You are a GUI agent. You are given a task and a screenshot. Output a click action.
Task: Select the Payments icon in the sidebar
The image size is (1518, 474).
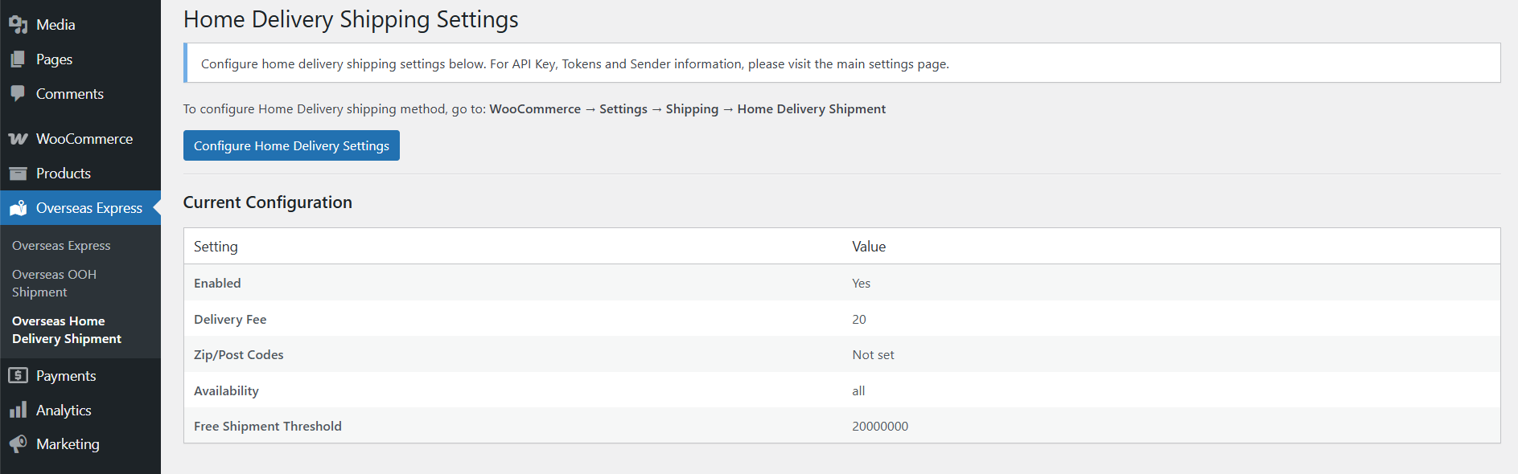click(x=19, y=375)
